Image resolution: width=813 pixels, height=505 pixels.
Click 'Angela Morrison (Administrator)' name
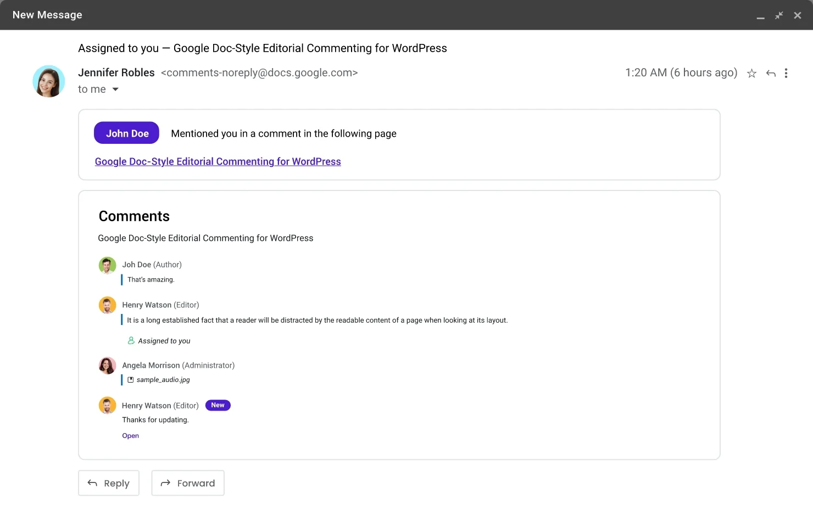click(x=179, y=366)
